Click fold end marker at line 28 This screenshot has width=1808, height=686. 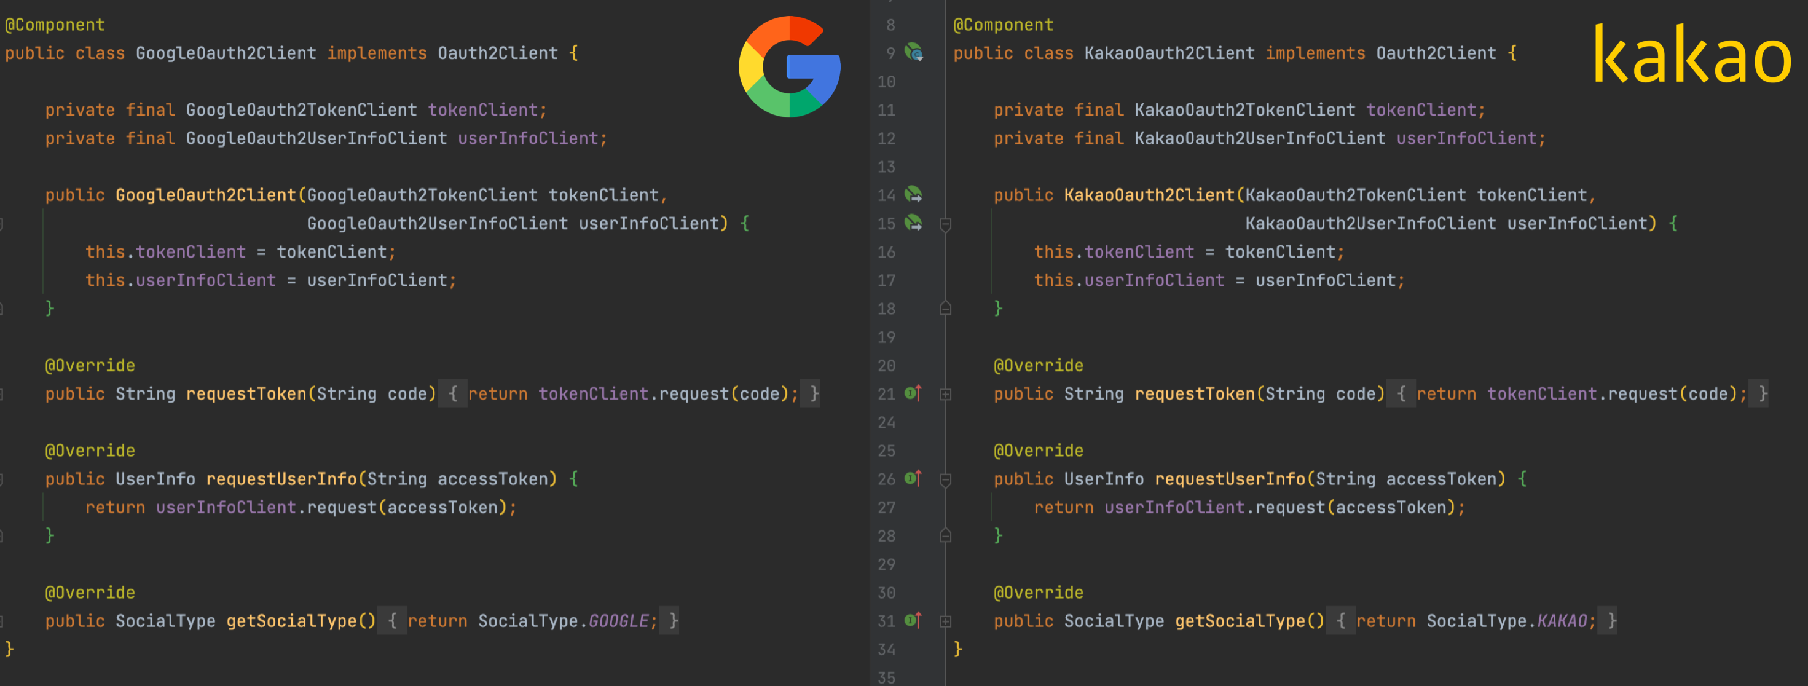(x=945, y=536)
